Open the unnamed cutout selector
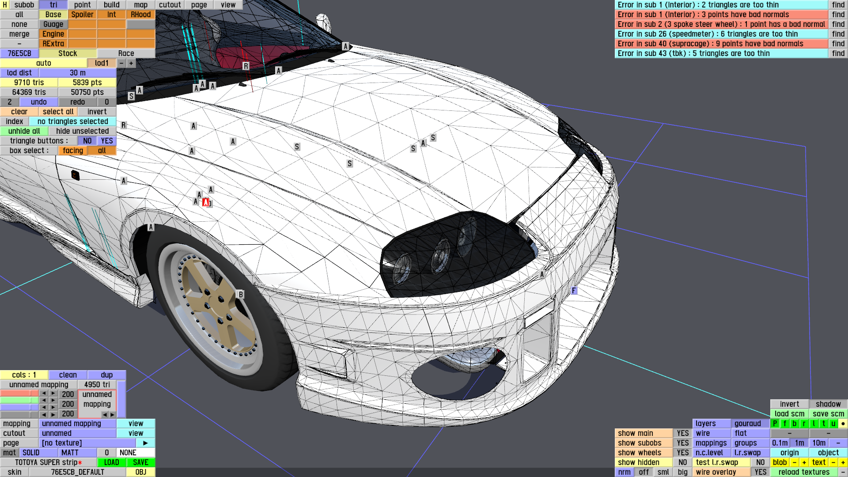The width and height of the screenshot is (848, 477). 78,433
